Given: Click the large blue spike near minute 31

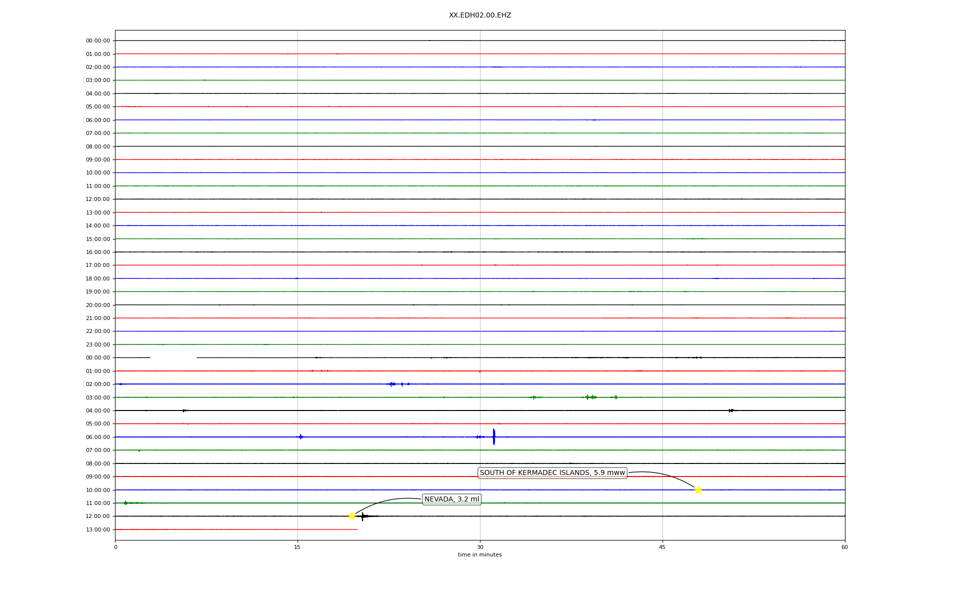Looking at the screenshot, I should [x=493, y=436].
